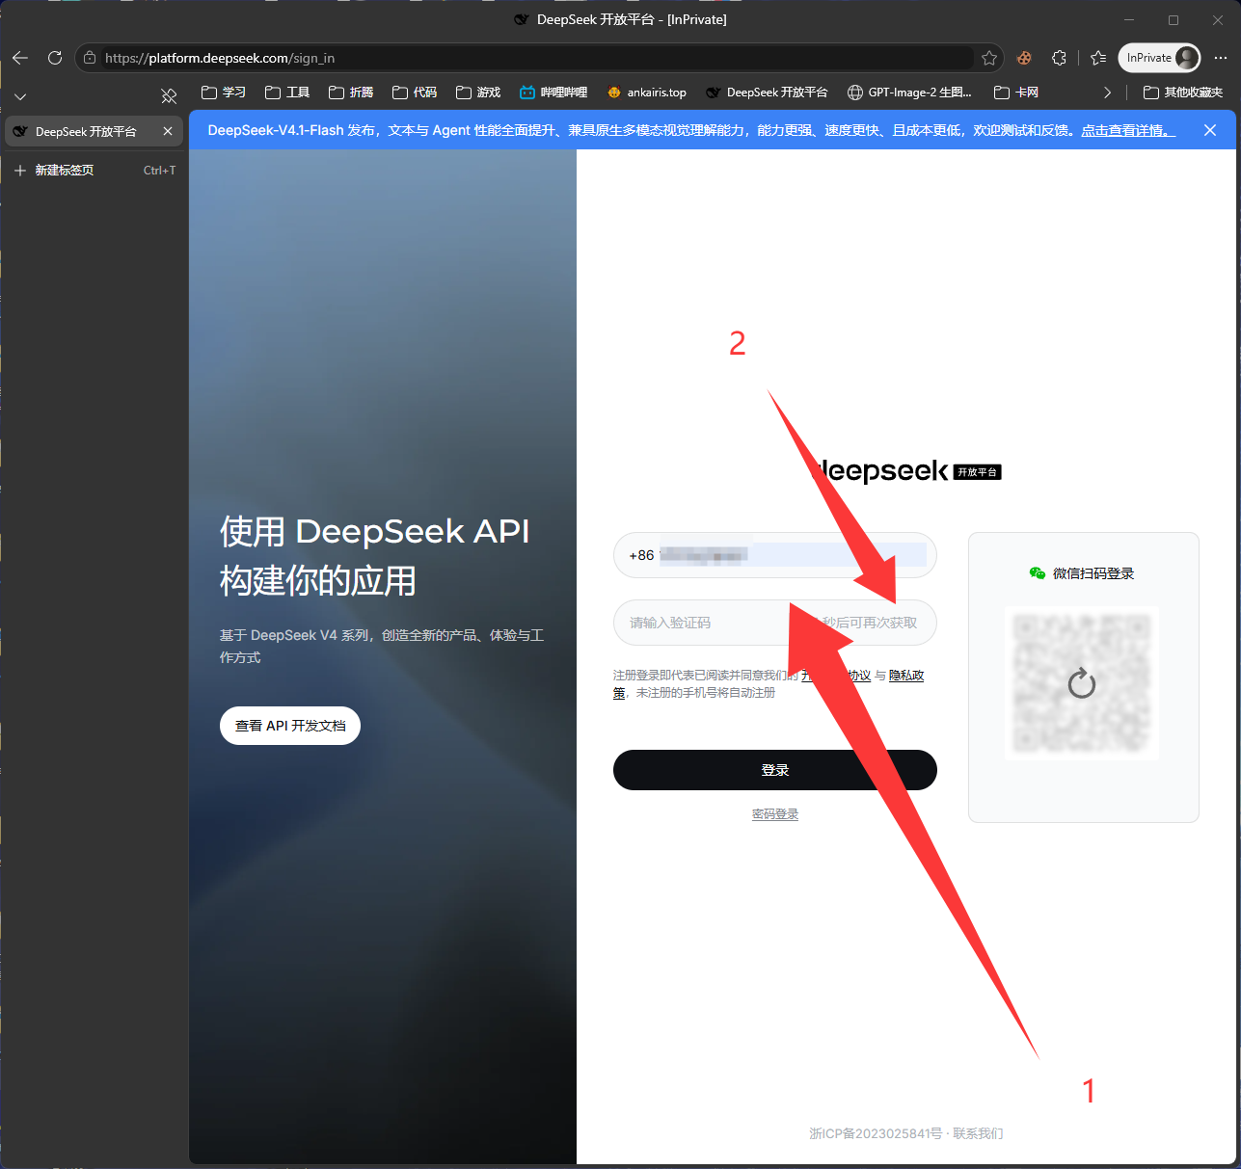The height and width of the screenshot is (1169, 1241).
Task: Open the Favorites list icon
Action: (x=1098, y=58)
